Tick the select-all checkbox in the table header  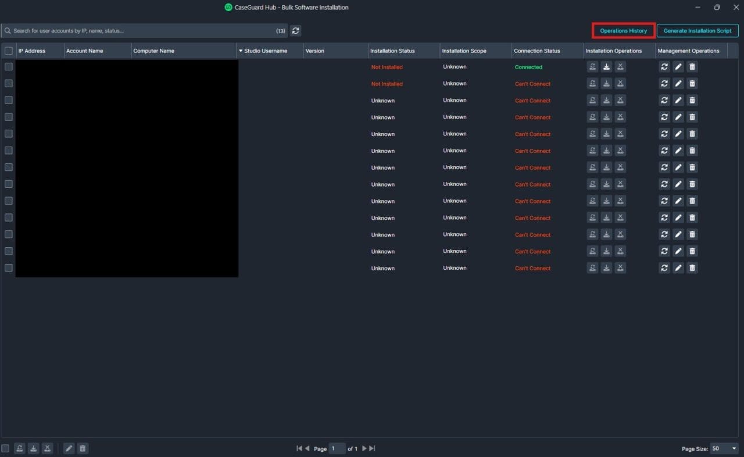coord(9,51)
